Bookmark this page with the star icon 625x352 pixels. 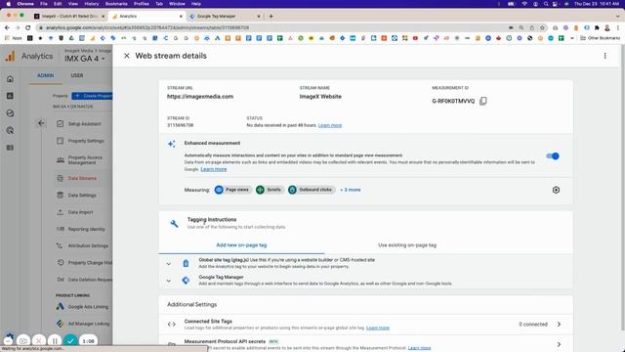click(x=542, y=27)
